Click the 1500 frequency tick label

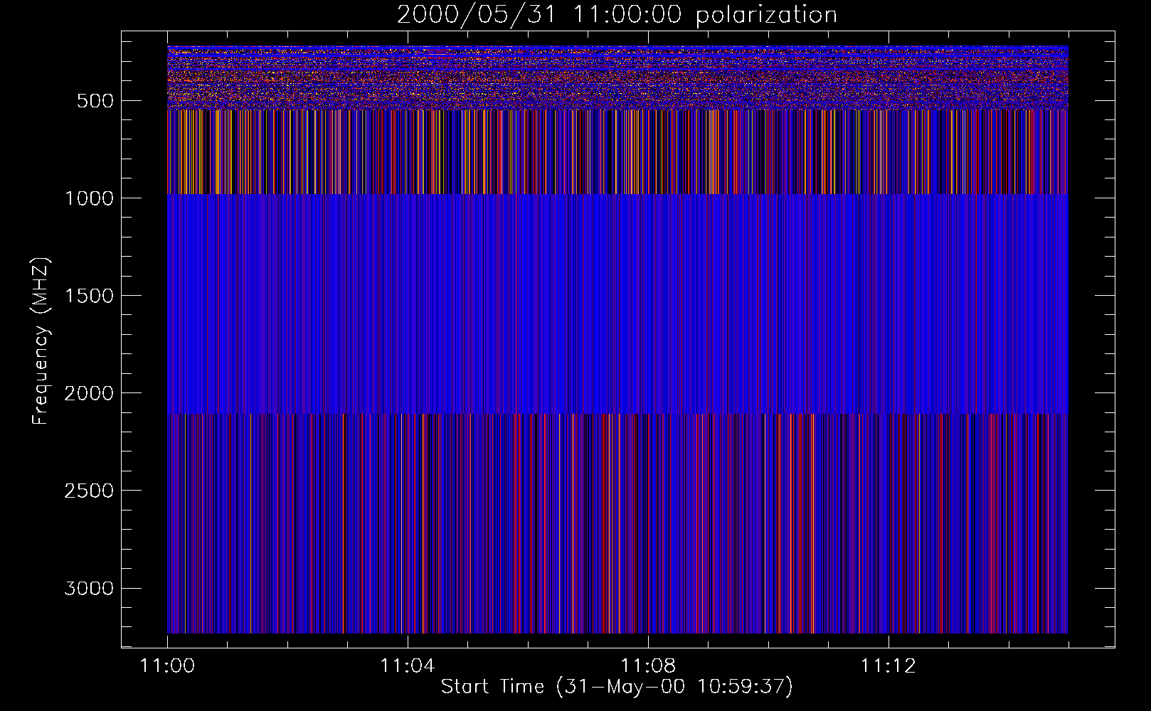coord(89,296)
